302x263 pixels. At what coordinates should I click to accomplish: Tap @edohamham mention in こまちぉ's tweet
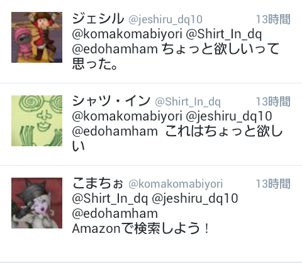115,214
